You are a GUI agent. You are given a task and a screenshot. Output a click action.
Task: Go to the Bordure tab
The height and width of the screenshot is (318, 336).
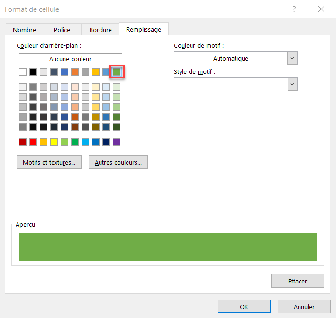[100, 30]
